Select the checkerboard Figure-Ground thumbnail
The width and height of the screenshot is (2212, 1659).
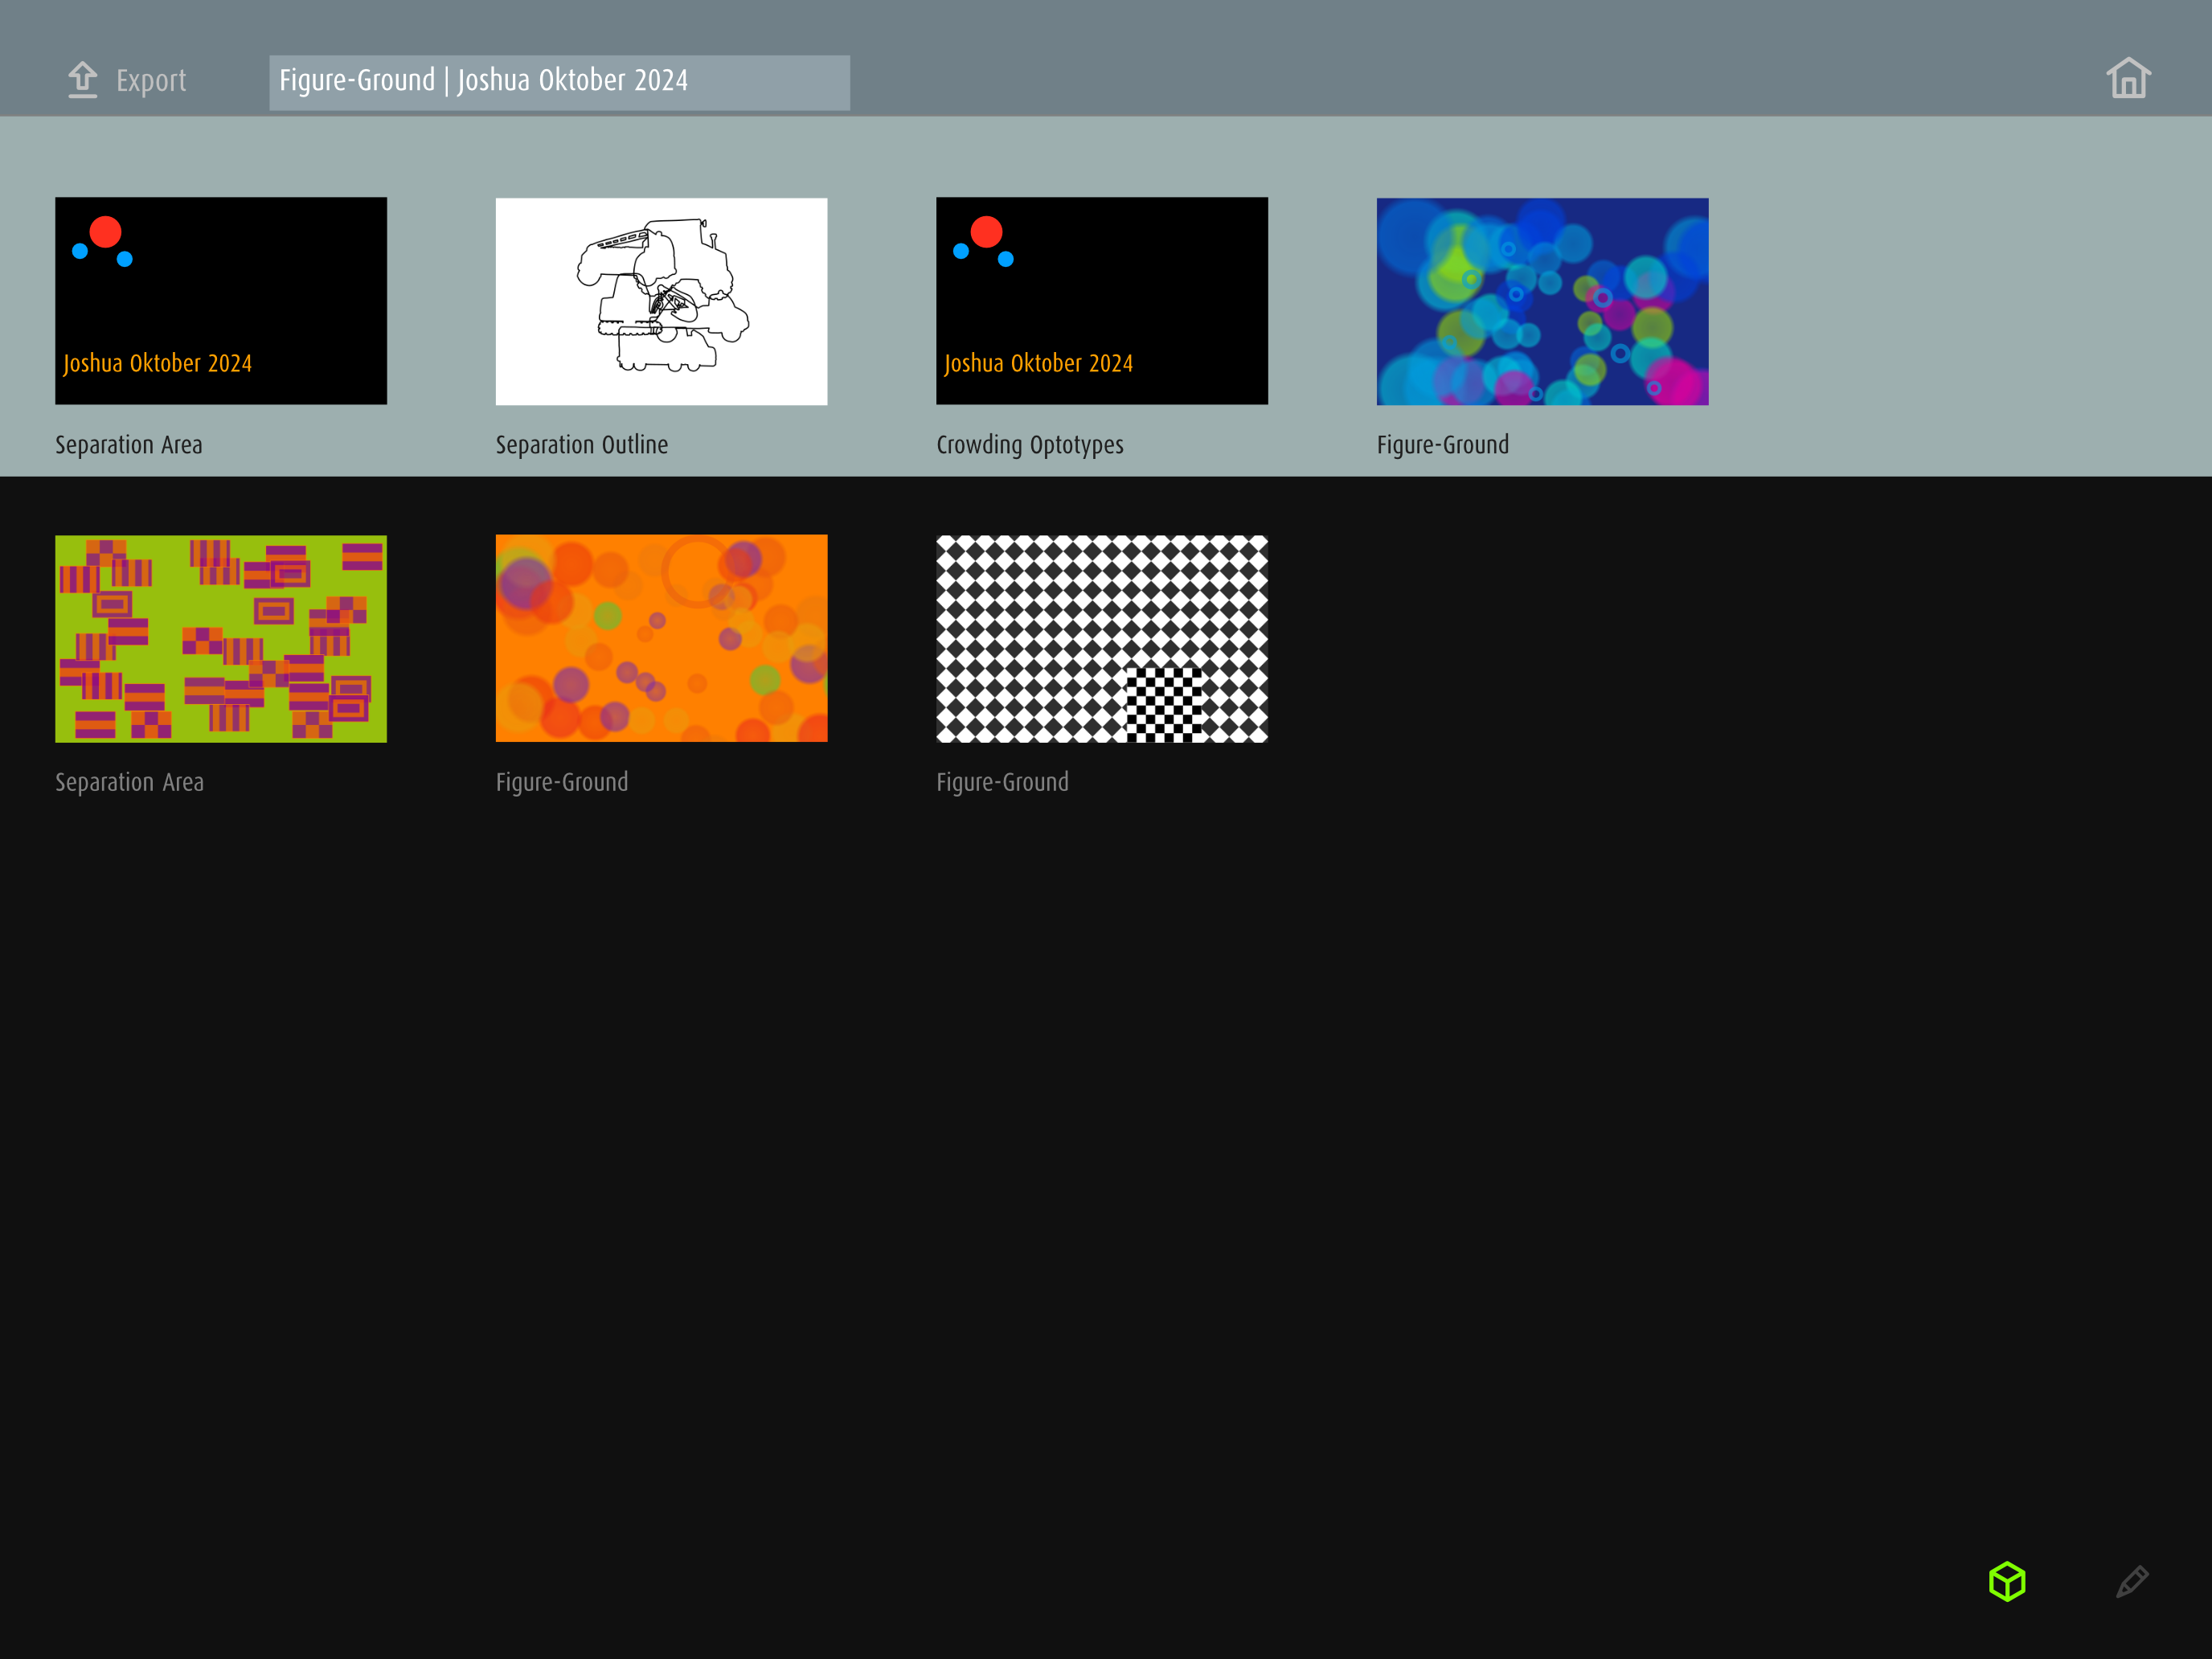[x=1101, y=638]
